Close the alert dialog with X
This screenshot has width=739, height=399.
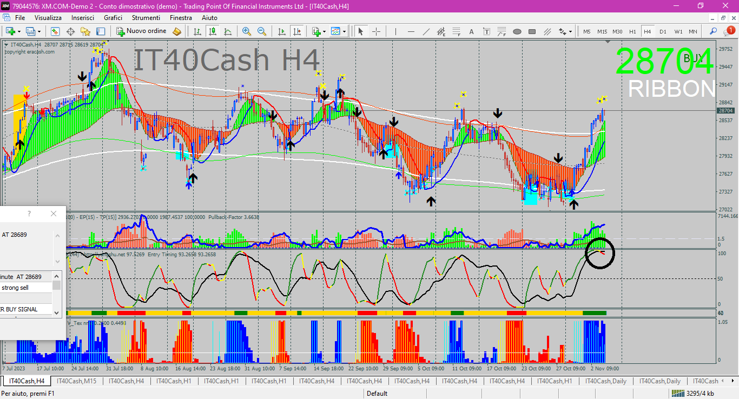pyautogui.click(x=53, y=214)
